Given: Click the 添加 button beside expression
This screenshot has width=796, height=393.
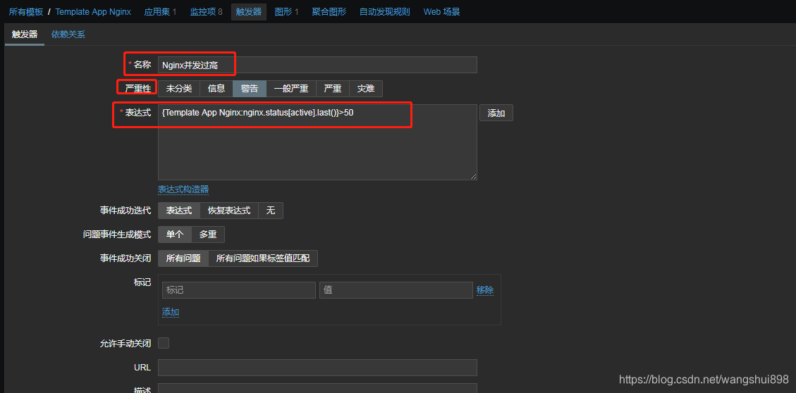Looking at the screenshot, I should pyautogui.click(x=496, y=113).
